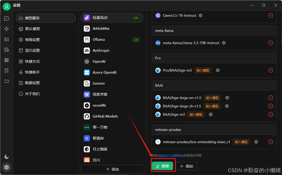
Task: Select the Anthropic provider
Action: click(x=112, y=50)
